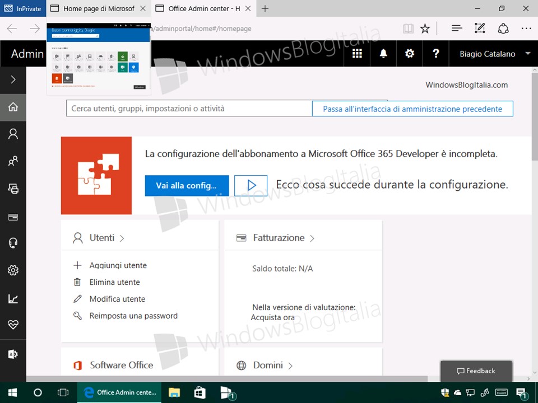Viewport: 538px width, 403px height.
Task: Open the app launcher waffle icon
Action: [357, 54]
